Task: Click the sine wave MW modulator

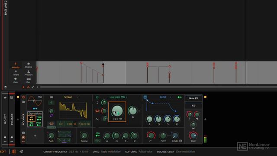Action: 35,101
